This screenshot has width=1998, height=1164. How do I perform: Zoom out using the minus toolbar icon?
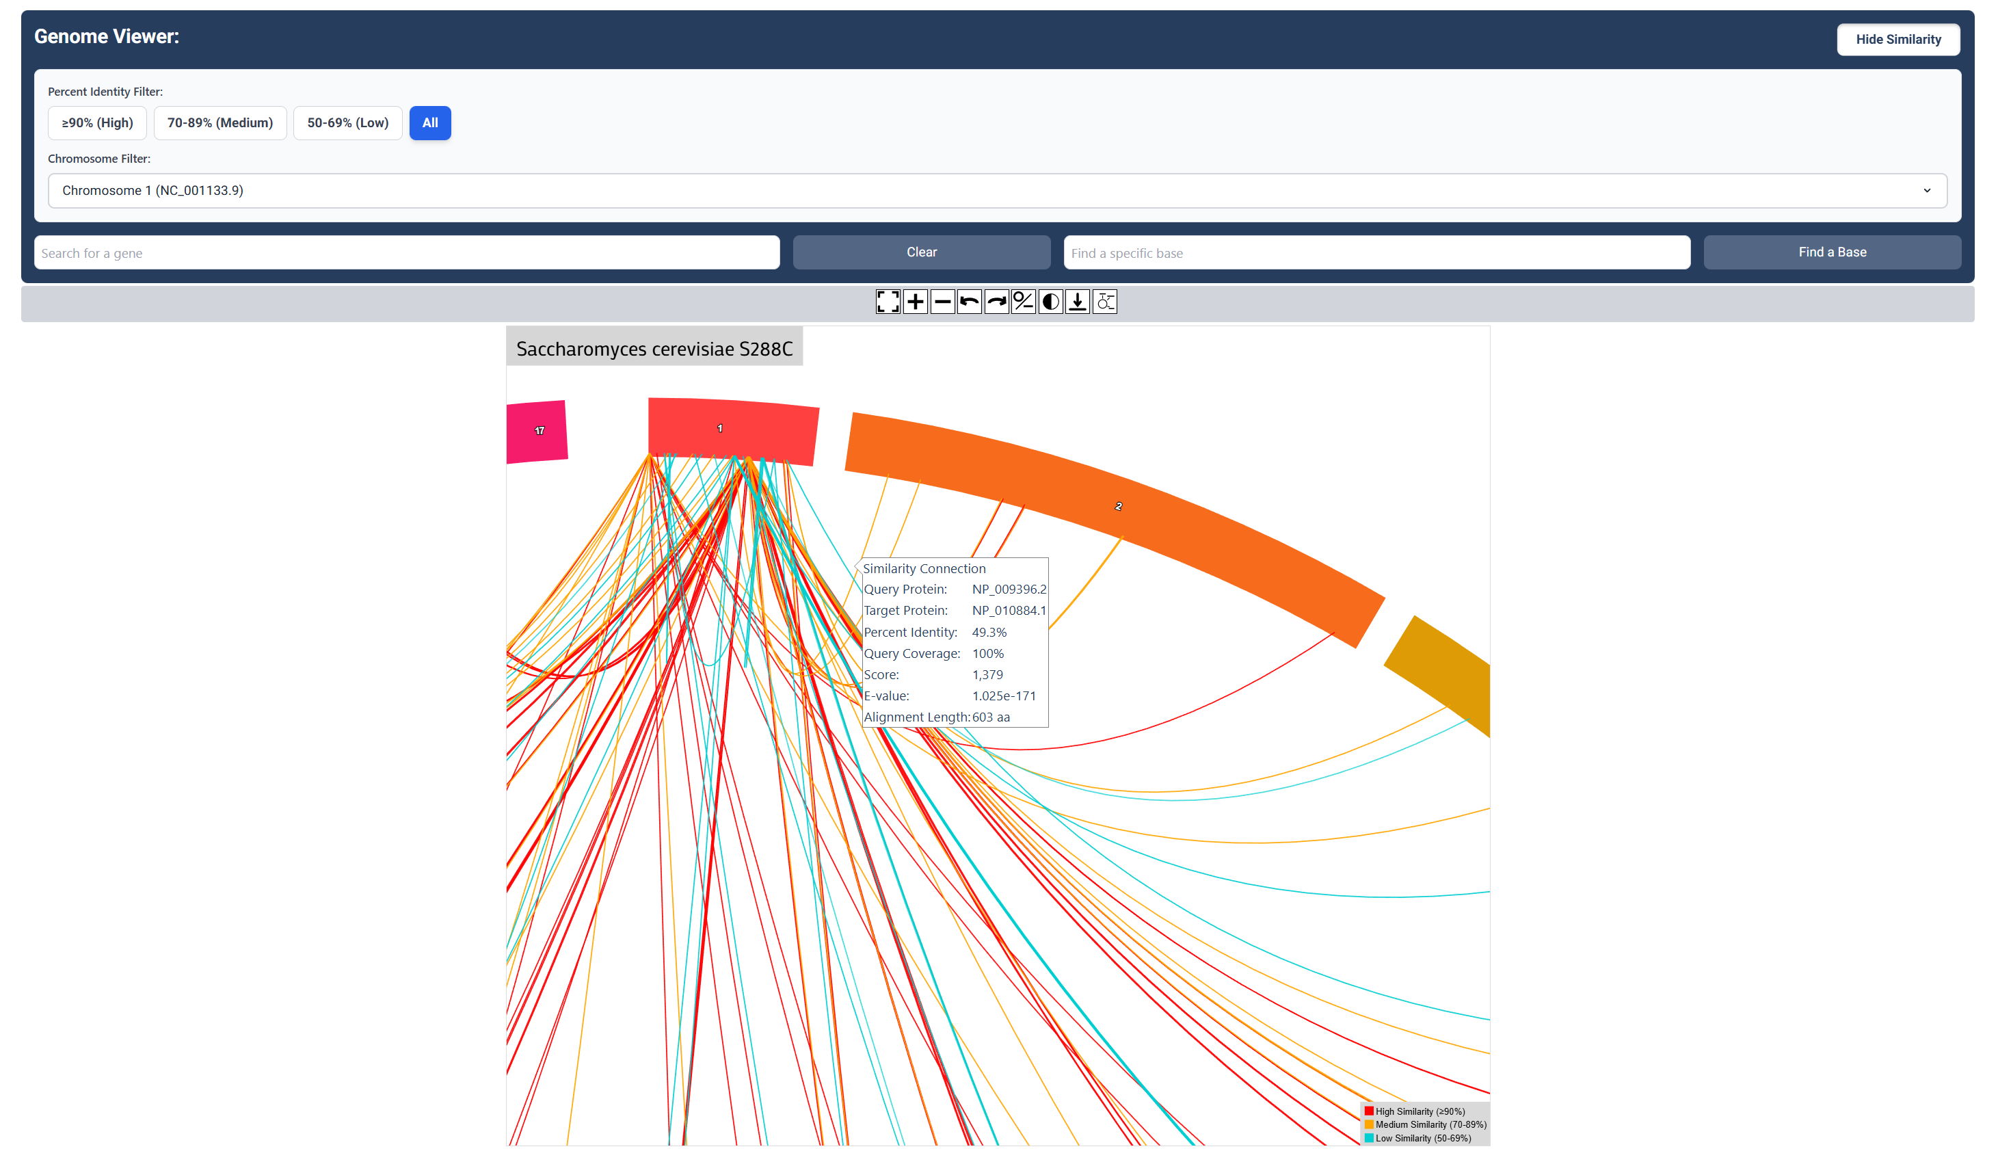coord(942,302)
